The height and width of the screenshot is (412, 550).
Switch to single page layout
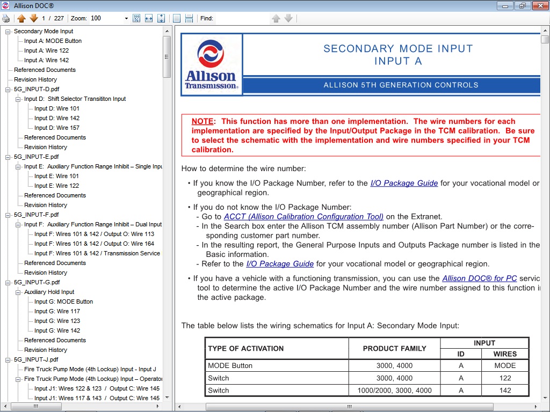176,18
